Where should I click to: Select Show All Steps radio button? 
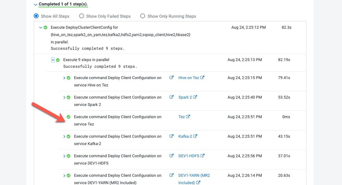point(36,16)
